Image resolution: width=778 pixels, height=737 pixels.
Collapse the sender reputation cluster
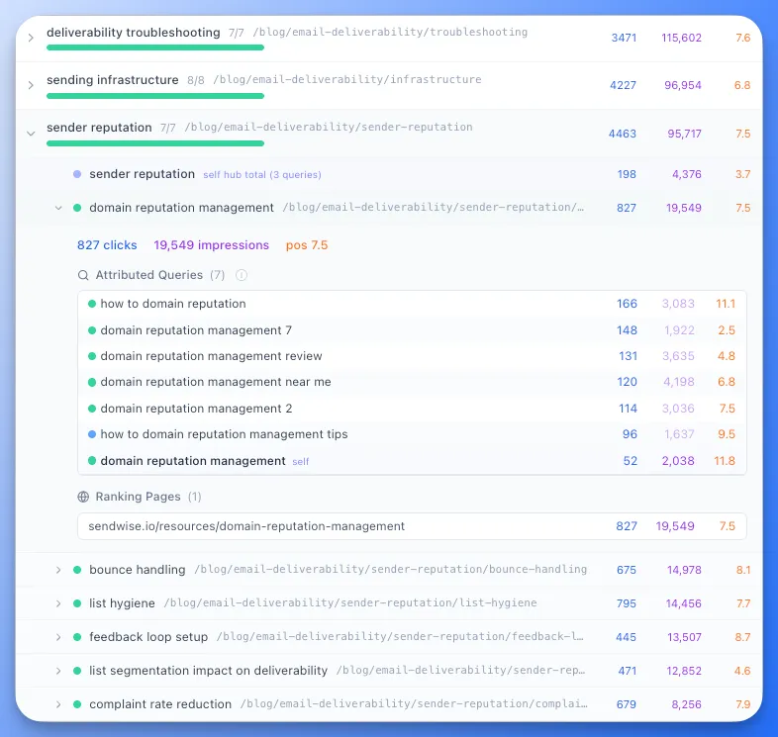(31, 134)
